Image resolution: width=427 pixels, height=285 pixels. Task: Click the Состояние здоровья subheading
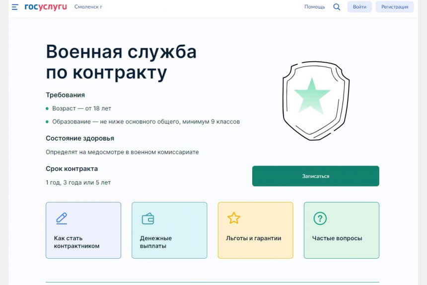click(x=80, y=138)
